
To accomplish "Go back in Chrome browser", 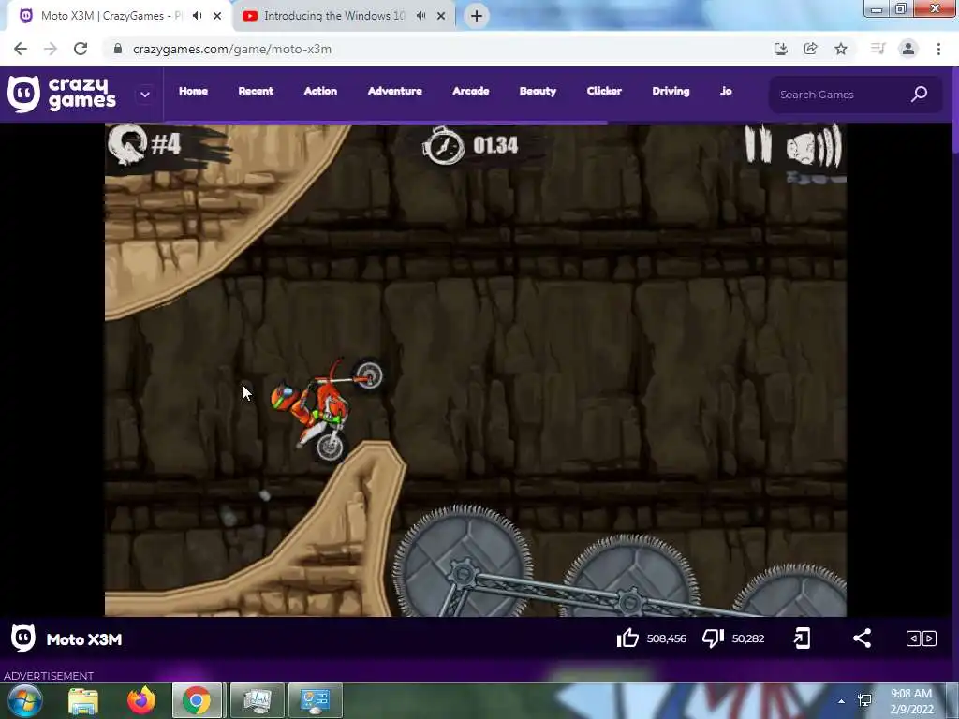I will (21, 49).
